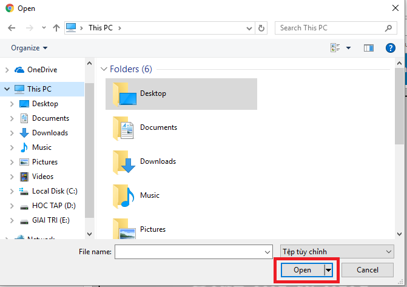407x287 pixels.
Task: Click the File name input field
Action: 193,252
